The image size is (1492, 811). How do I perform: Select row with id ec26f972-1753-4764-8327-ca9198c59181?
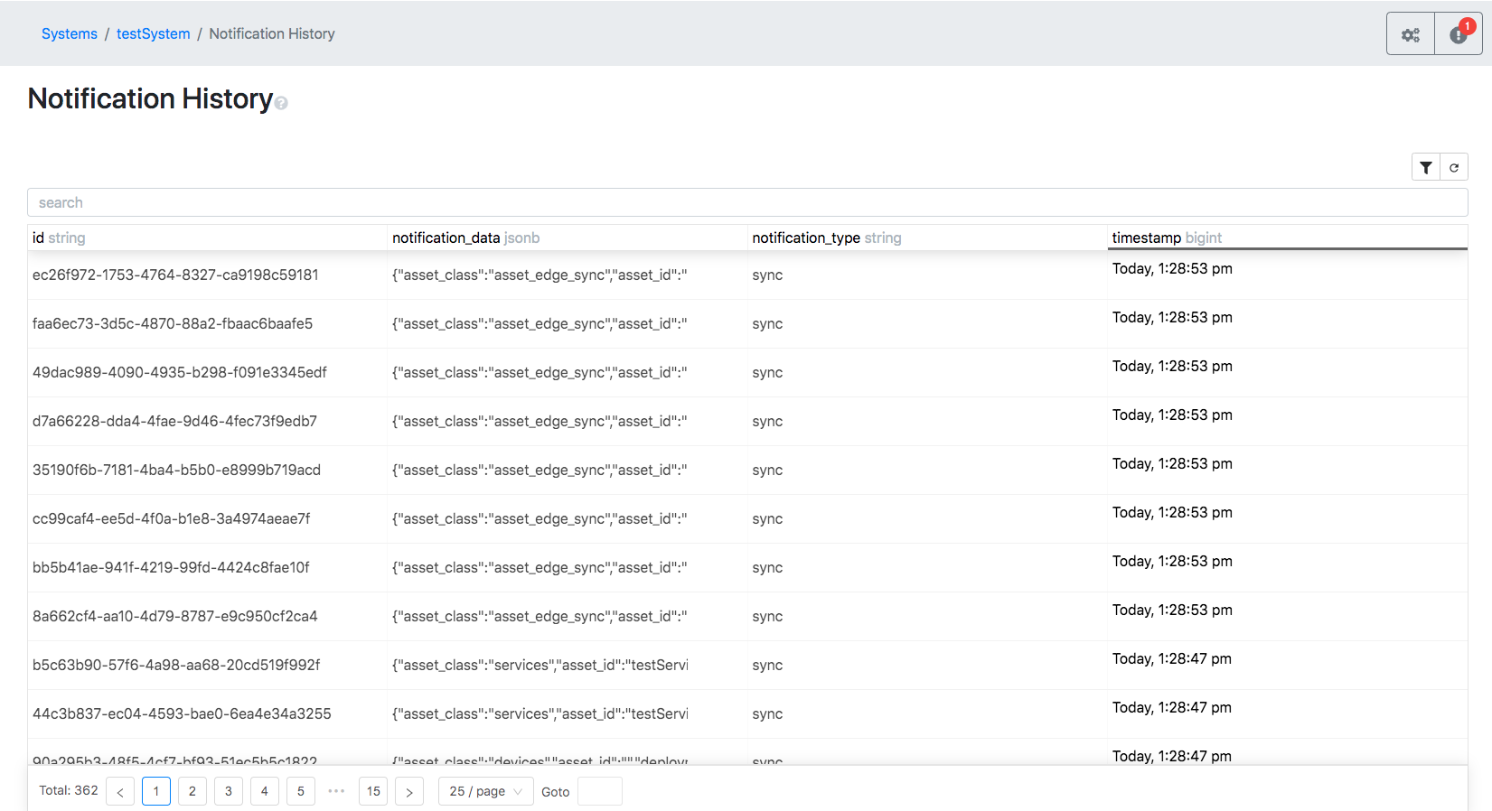[x=175, y=275]
